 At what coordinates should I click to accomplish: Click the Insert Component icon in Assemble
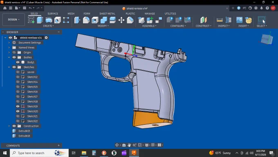tap(141, 20)
